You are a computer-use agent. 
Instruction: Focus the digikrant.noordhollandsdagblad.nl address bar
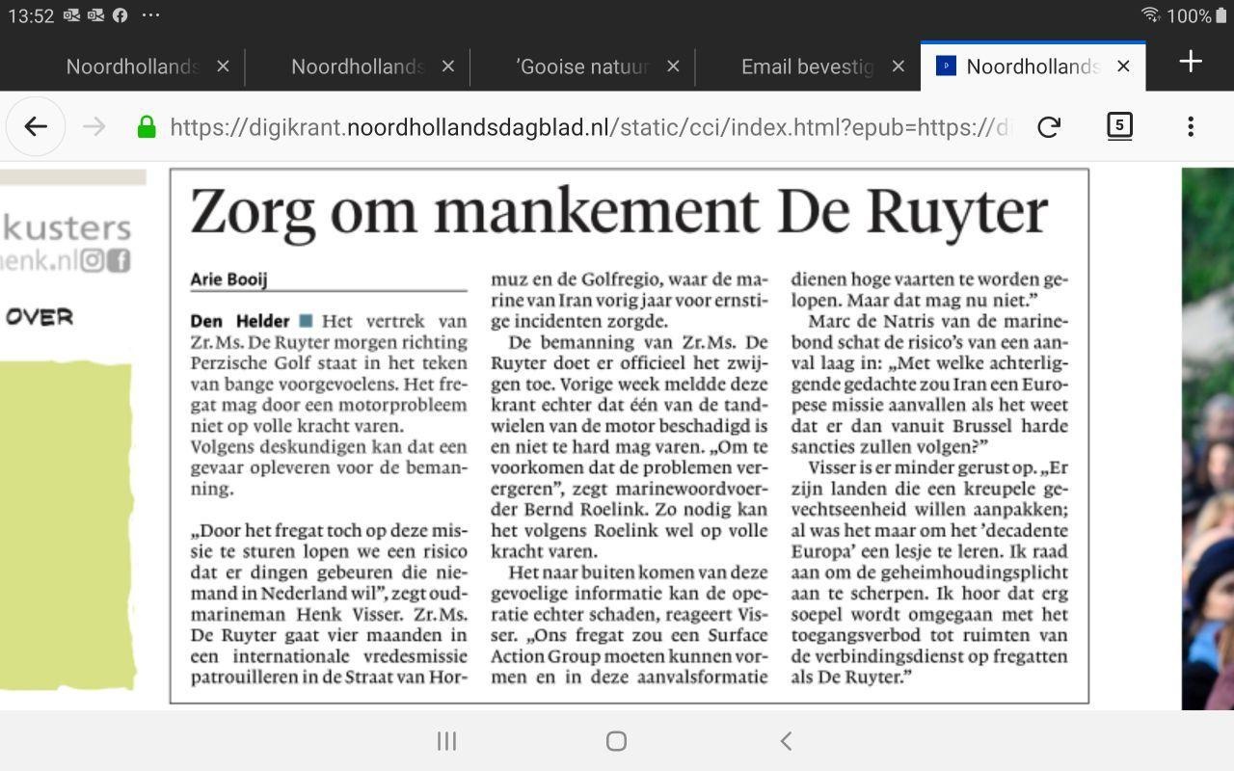589,127
